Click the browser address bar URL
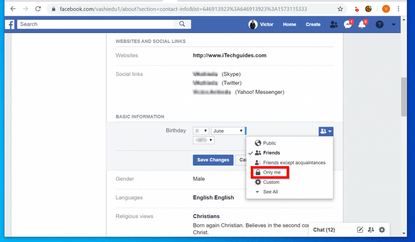Image resolution: width=415 pixels, height=242 pixels. [183, 9]
